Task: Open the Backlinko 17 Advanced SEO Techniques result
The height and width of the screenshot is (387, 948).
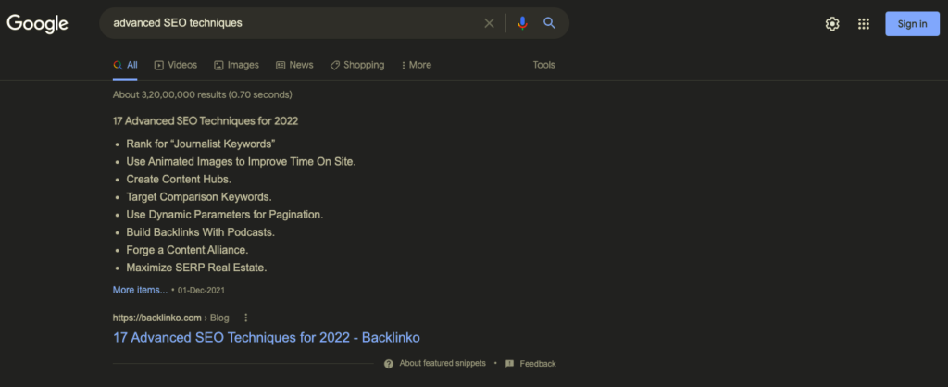Action: pos(267,338)
